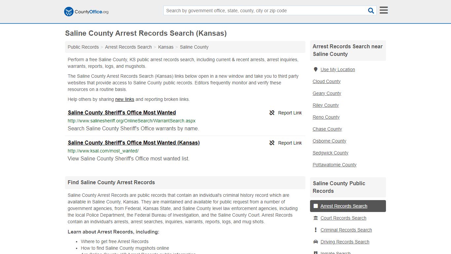This screenshot has width=451, height=254.
Task: Click the Arrest Records Search sidebar icon
Action: click(316, 206)
